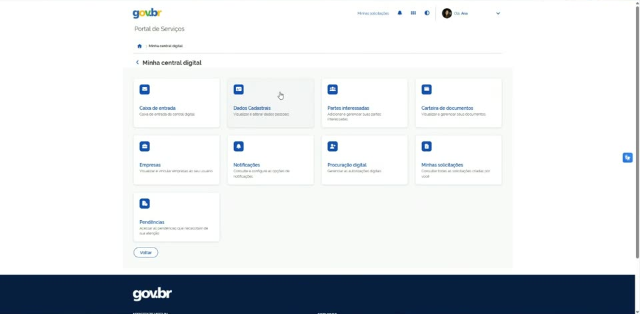Image resolution: width=640 pixels, height=314 pixels.
Task: Click the gov.br logo in header
Action: (147, 13)
